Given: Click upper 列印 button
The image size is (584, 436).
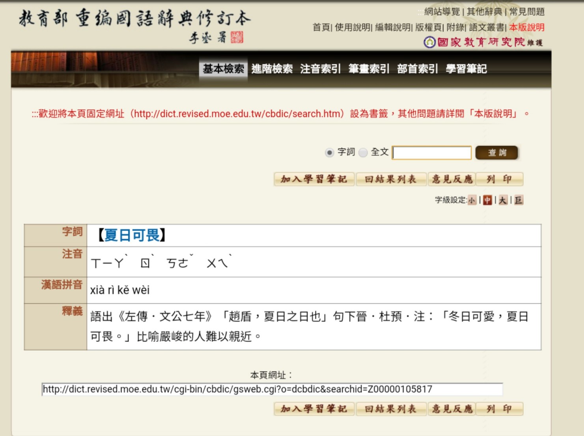Looking at the screenshot, I should click(499, 179).
